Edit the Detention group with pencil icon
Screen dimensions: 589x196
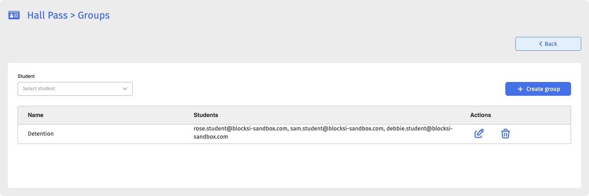[x=479, y=133]
